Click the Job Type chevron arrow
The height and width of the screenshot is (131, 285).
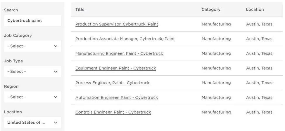point(56,72)
